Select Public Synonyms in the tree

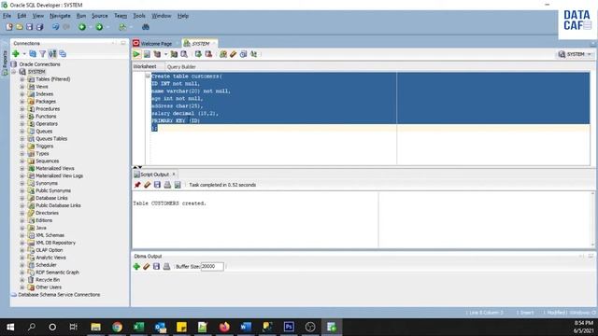pos(53,190)
